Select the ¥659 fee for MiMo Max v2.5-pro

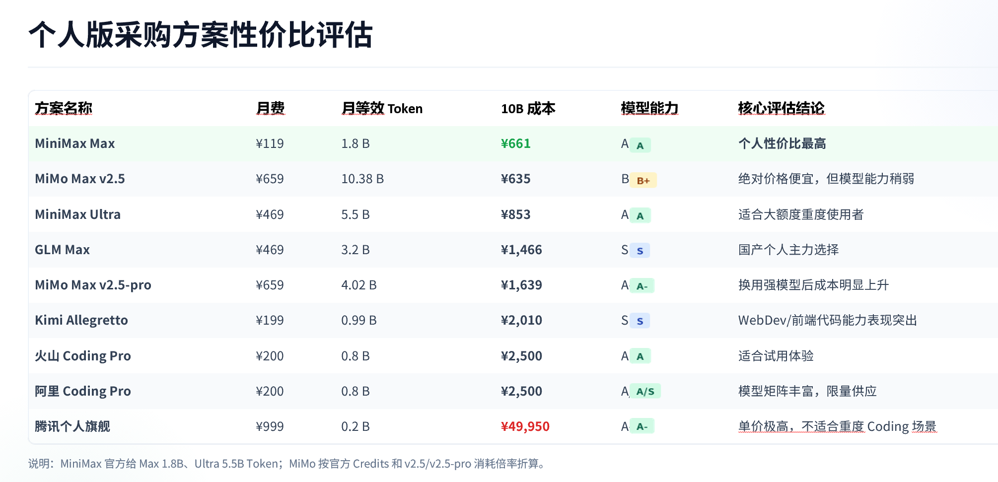coord(270,285)
